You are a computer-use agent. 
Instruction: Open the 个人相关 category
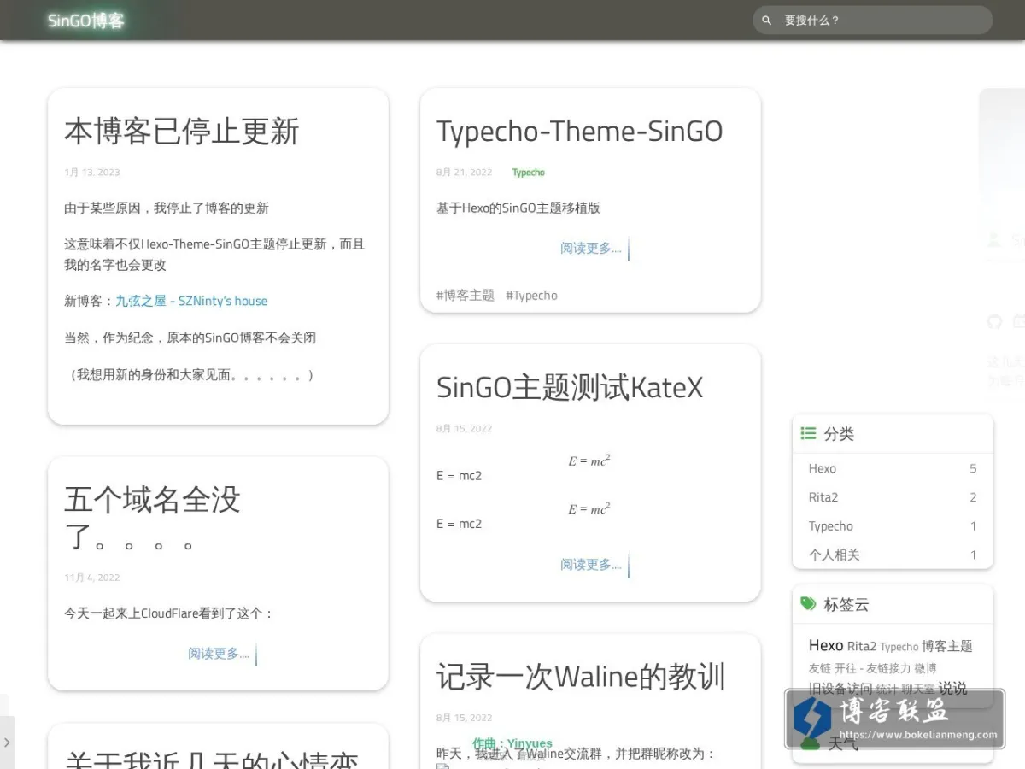(835, 555)
